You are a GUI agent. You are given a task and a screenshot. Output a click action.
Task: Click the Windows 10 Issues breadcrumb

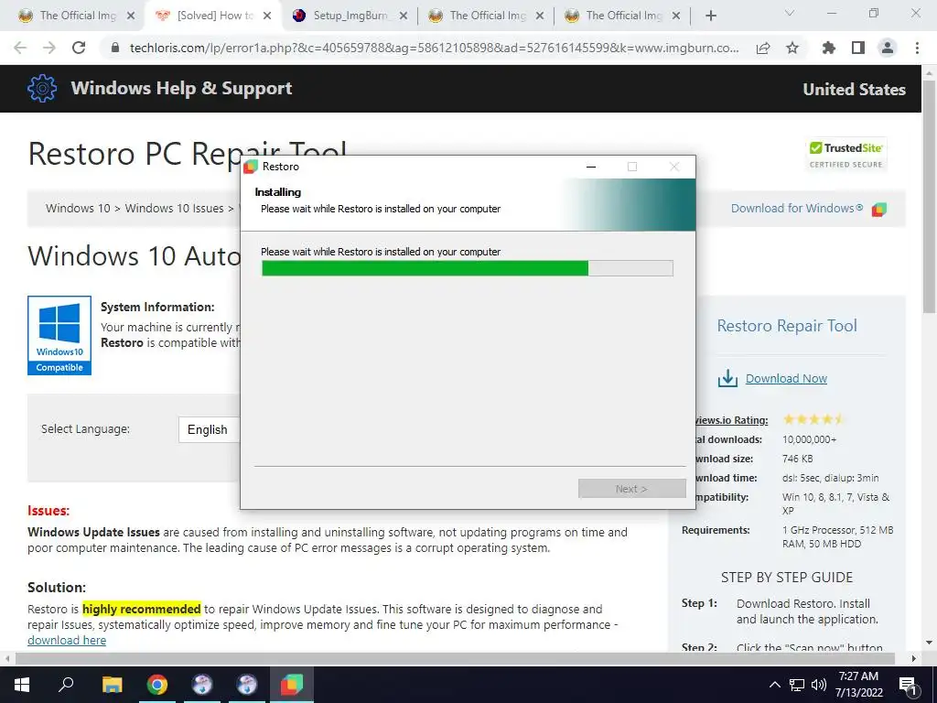(x=174, y=208)
